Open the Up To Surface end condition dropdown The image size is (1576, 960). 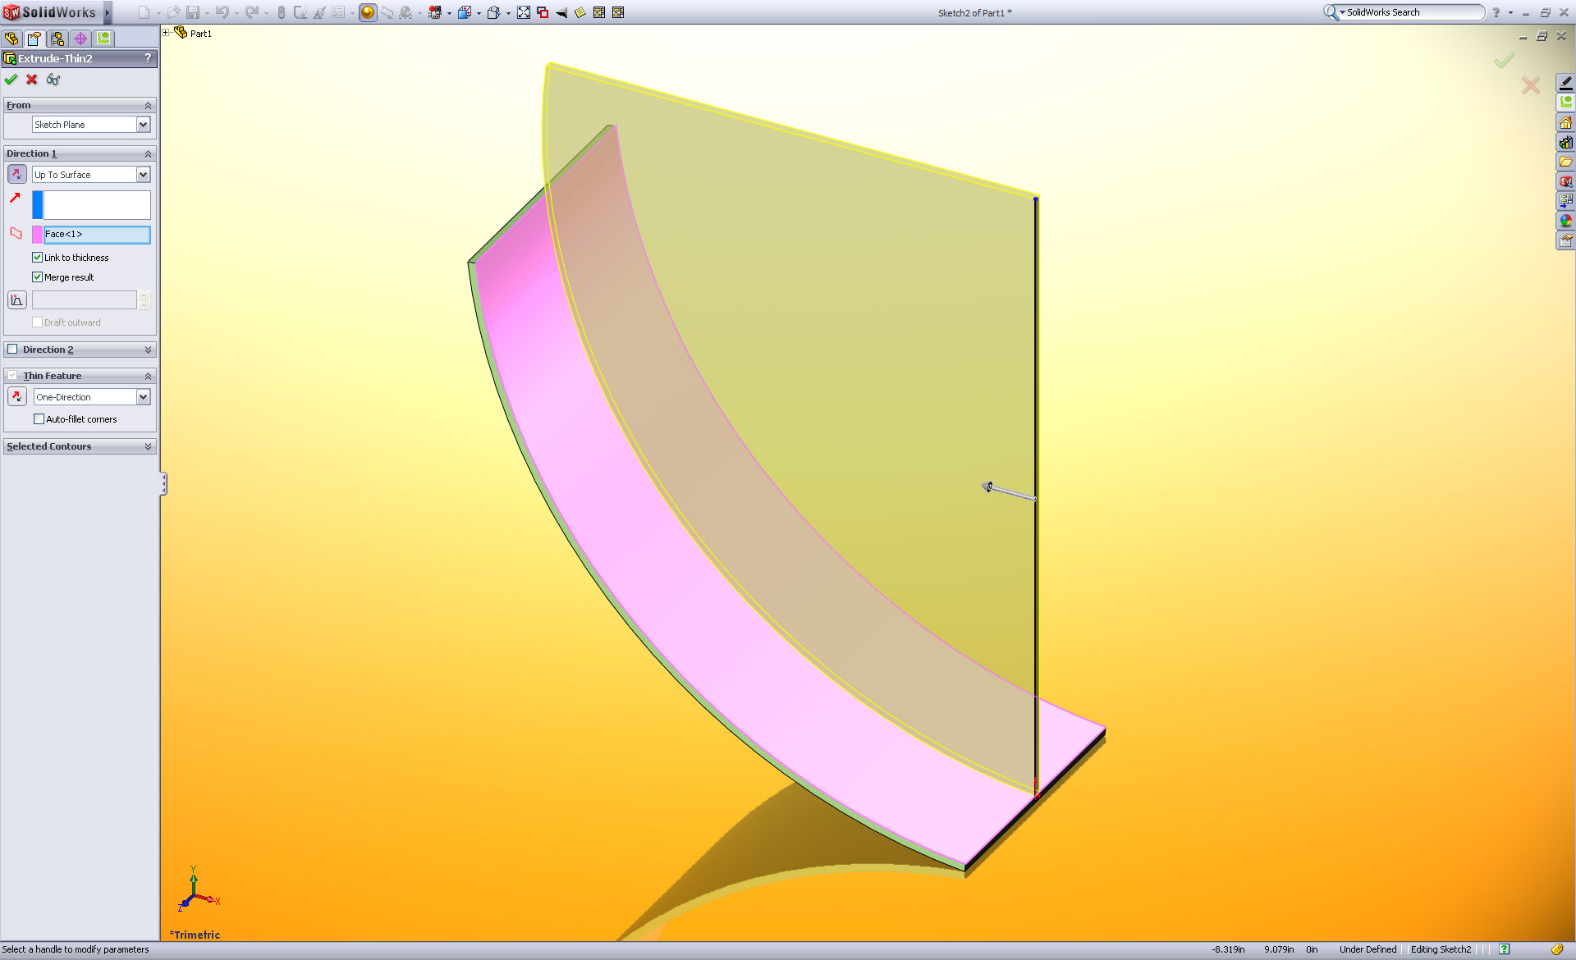tap(143, 175)
